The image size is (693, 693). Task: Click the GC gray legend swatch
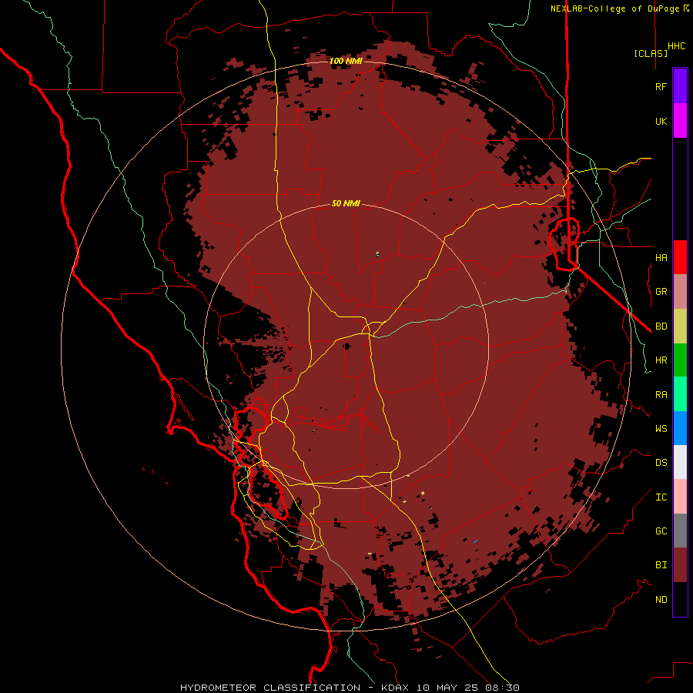(x=680, y=531)
